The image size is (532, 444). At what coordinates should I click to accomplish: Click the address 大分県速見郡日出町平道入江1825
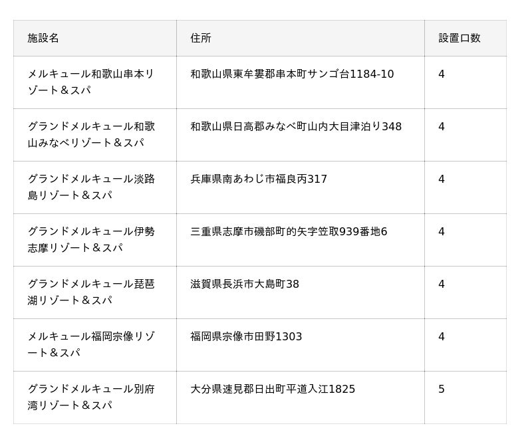273,389
